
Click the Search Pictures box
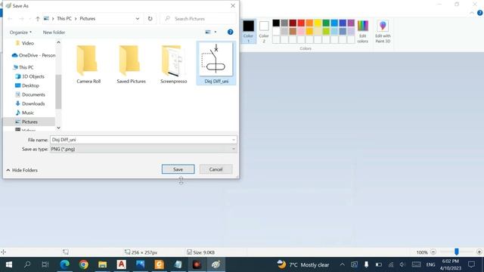point(199,18)
